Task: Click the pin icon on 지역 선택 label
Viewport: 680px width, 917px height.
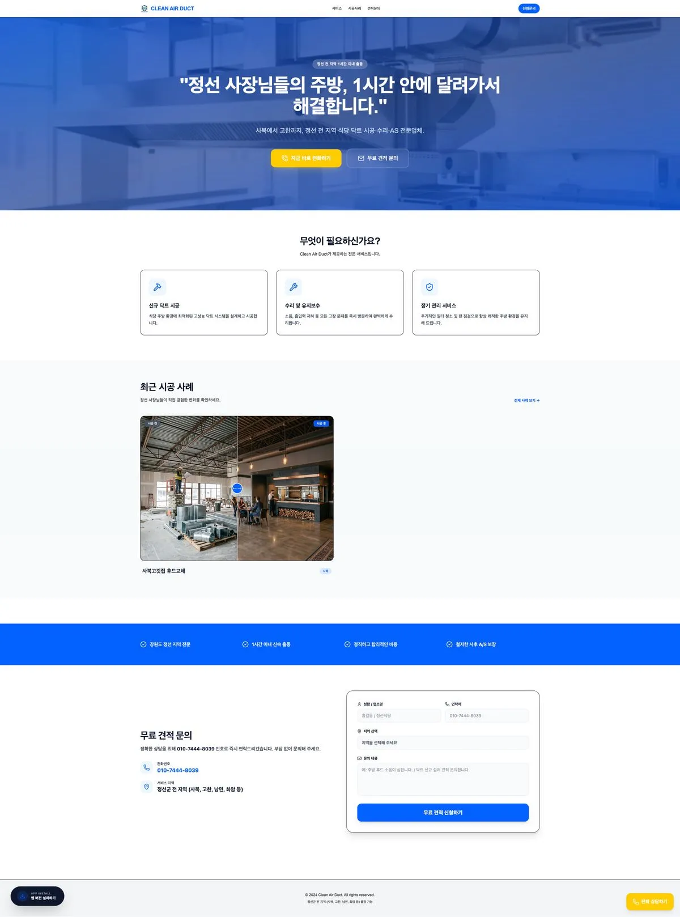Action: coord(359,731)
